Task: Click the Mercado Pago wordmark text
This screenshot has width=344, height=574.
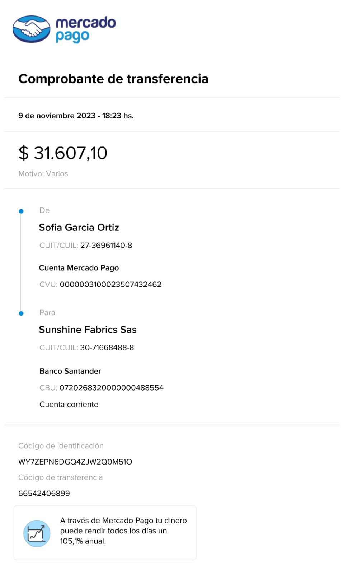Action: [85, 29]
